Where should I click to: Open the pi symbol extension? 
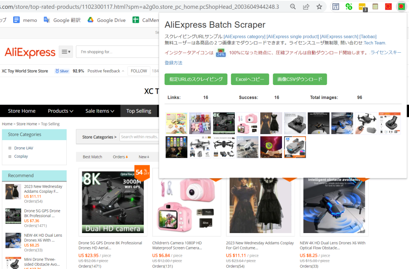click(x=336, y=6)
